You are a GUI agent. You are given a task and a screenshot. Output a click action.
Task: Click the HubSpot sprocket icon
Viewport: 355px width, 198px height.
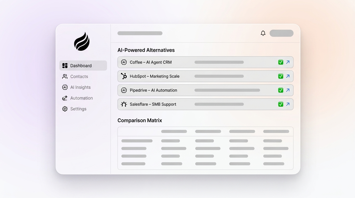point(124,76)
